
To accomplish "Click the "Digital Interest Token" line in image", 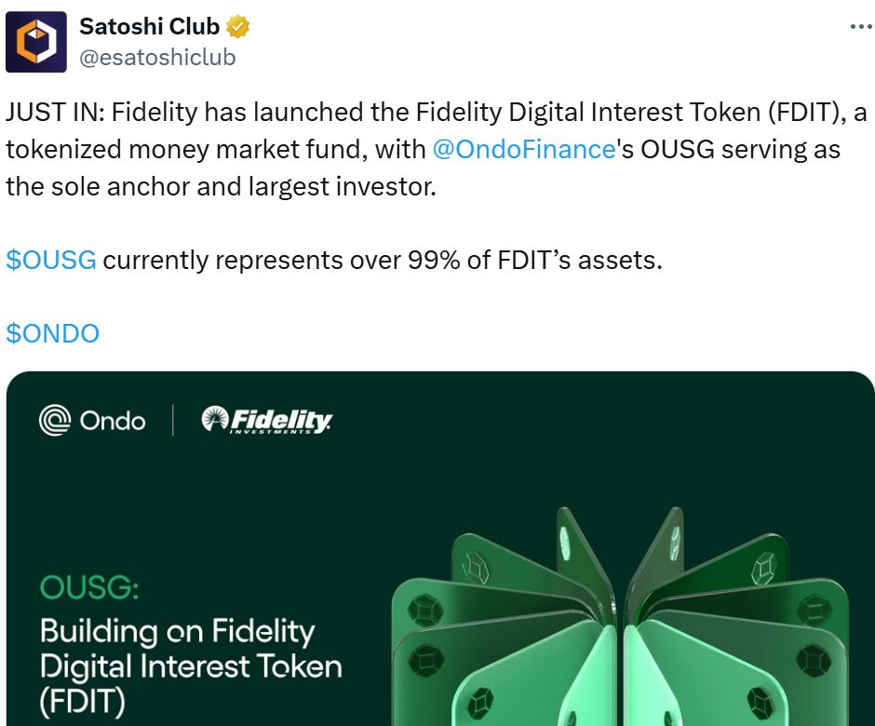I will 191,666.
